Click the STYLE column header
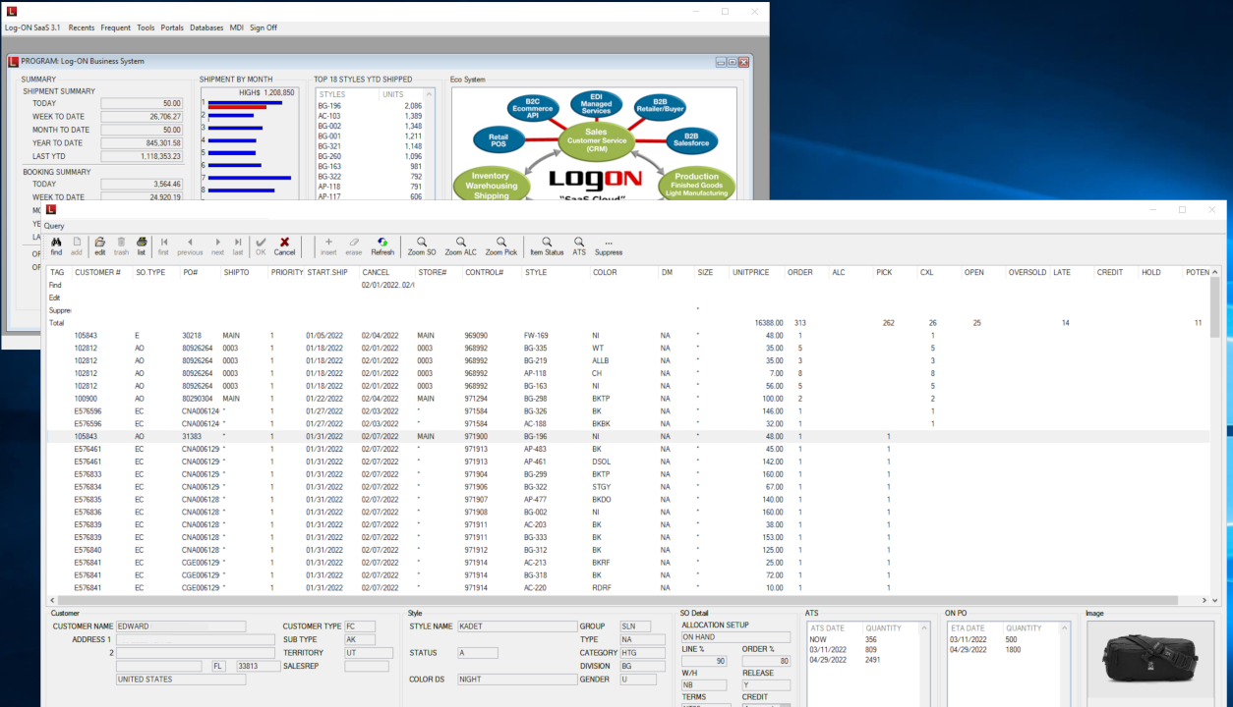This screenshot has height=707, width=1233. coord(536,272)
